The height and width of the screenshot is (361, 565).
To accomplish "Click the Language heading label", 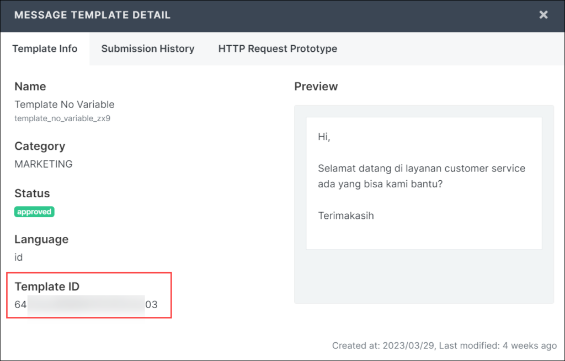I will pos(41,239).
